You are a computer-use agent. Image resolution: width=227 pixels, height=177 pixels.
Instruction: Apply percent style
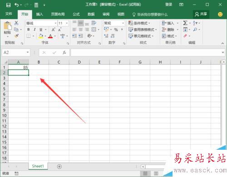pyautogui.click(x=116, y=29)
